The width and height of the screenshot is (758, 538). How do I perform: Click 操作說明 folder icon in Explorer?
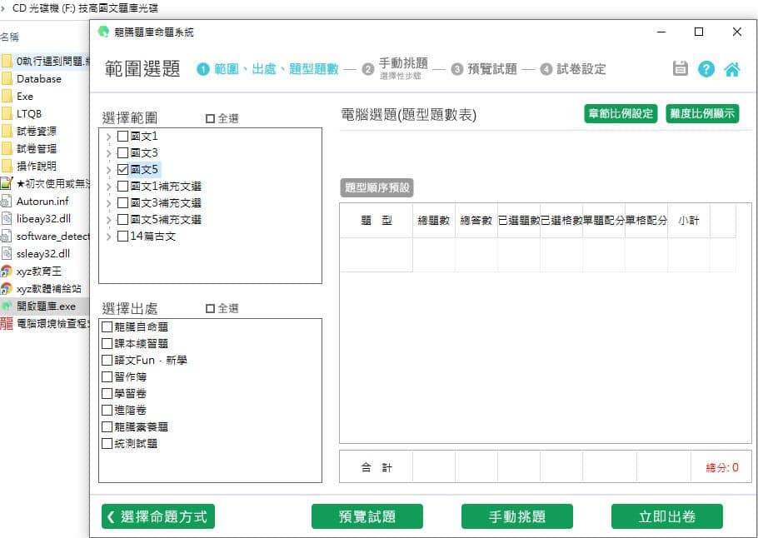tap(7, 166)
